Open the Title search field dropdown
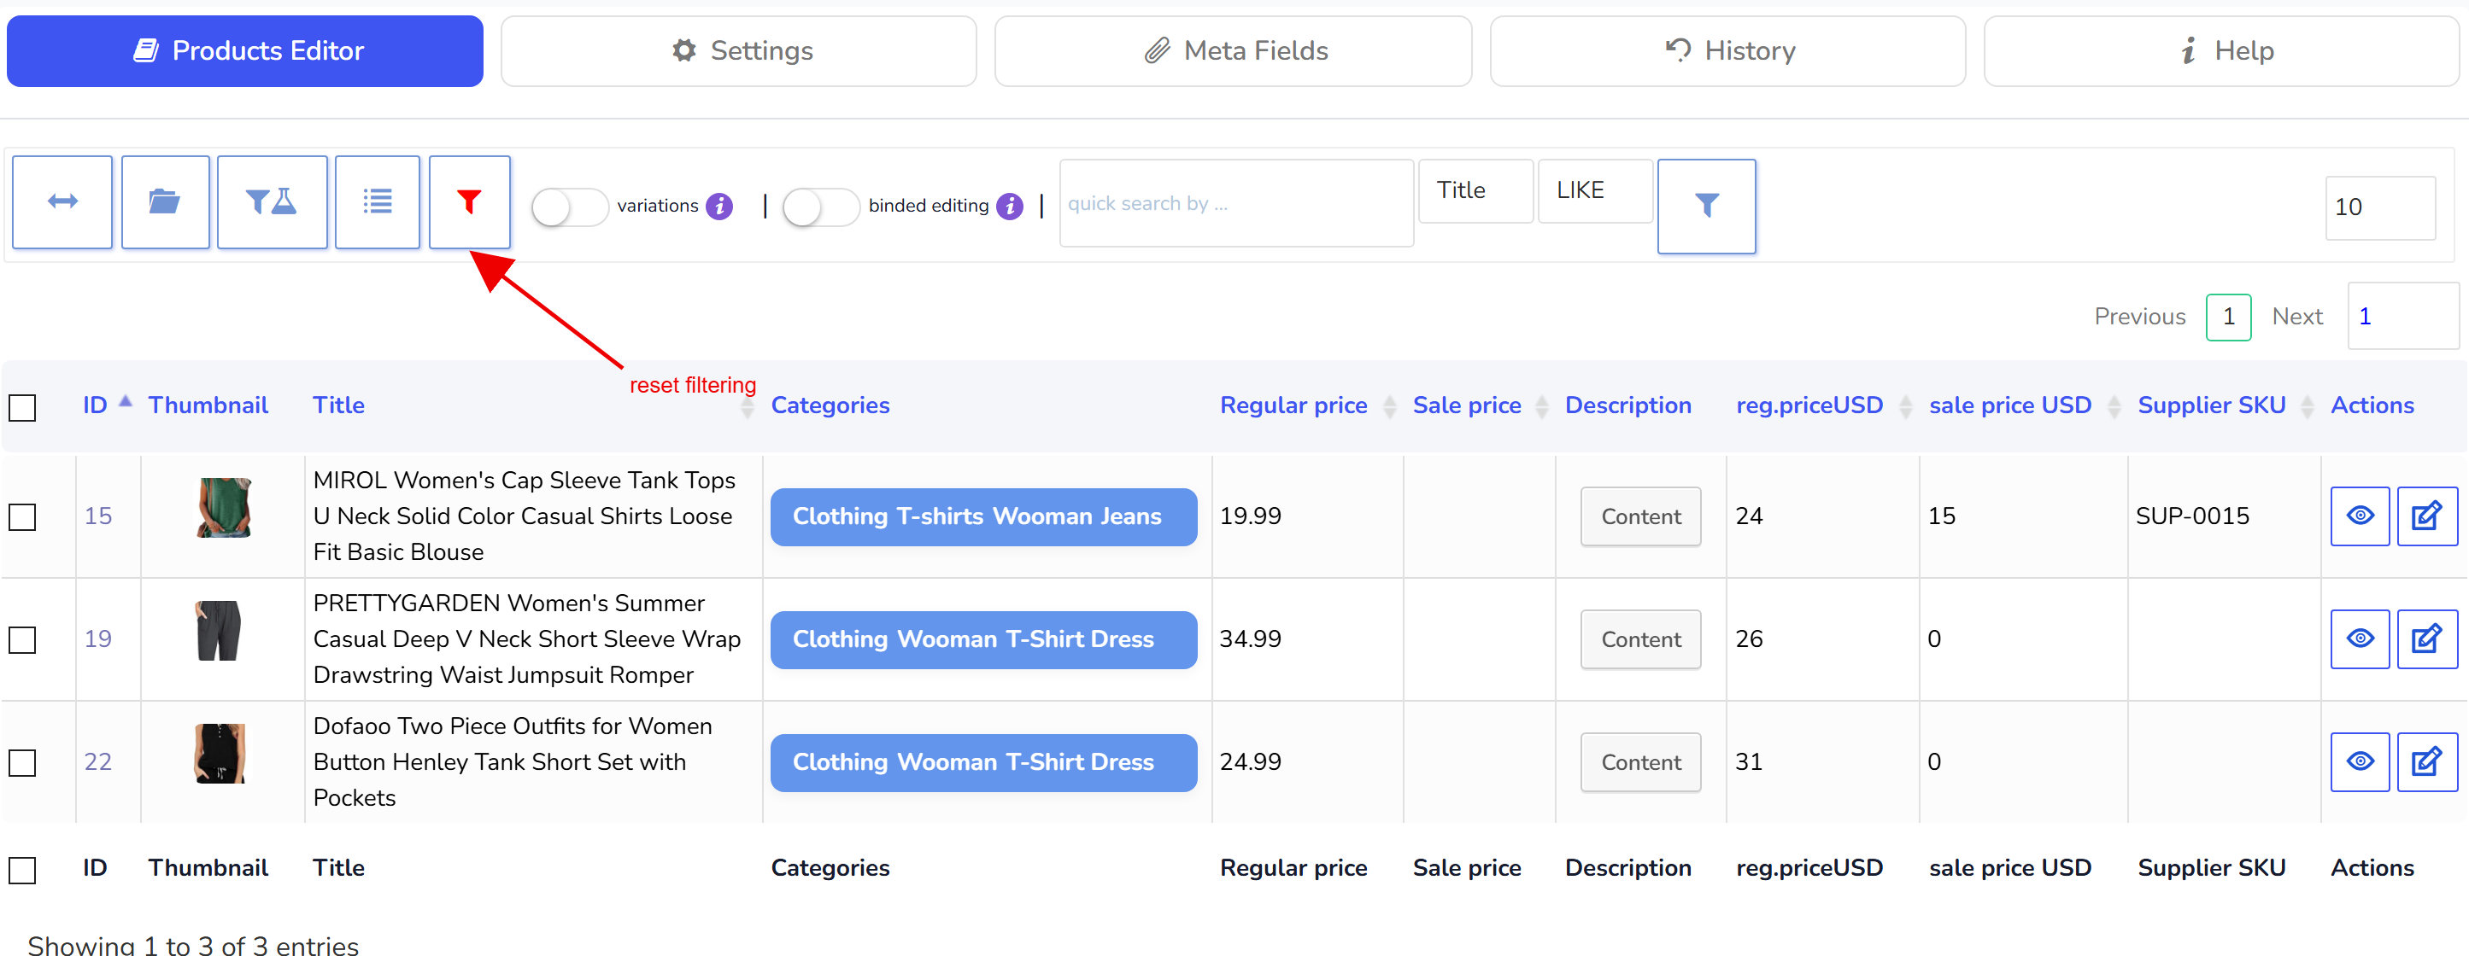The width and height of the screenshot is (2469, 956). 1475,190
